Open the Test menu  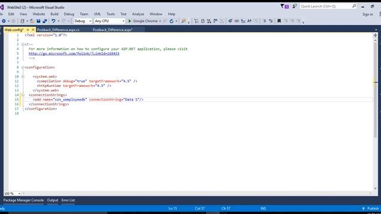pos(123,14)
